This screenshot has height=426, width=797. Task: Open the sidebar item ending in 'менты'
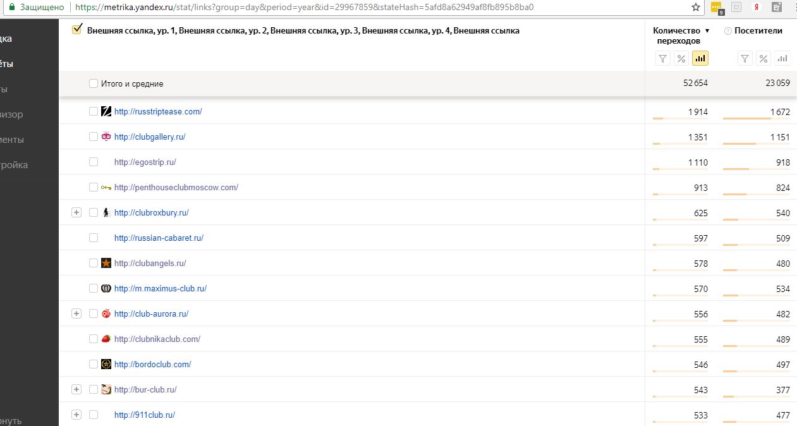12,140
